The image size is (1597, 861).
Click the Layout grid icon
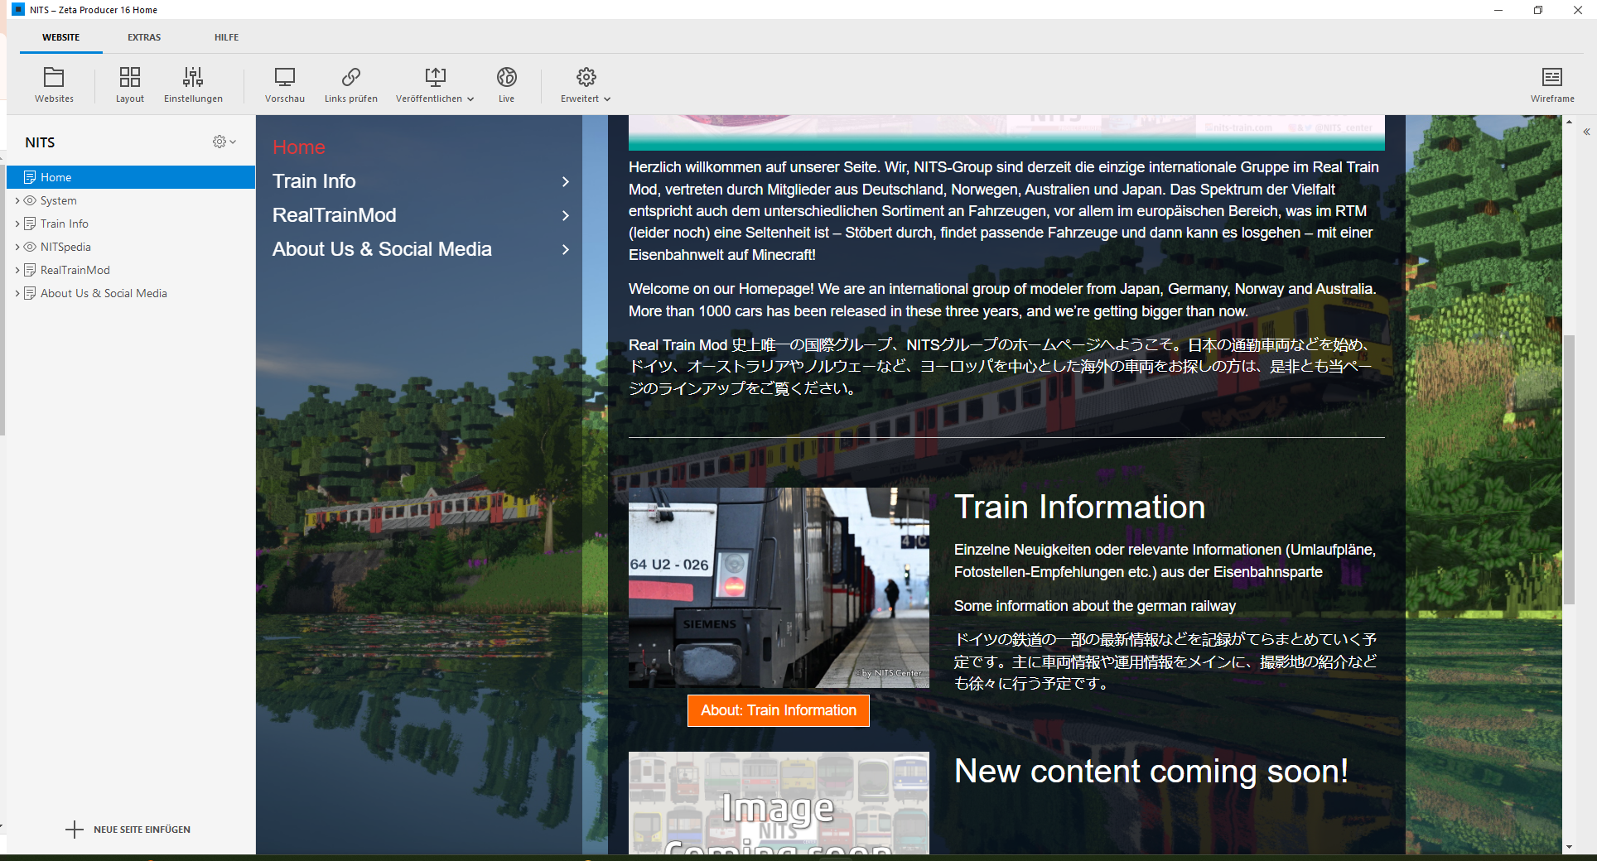coord(129,78)
